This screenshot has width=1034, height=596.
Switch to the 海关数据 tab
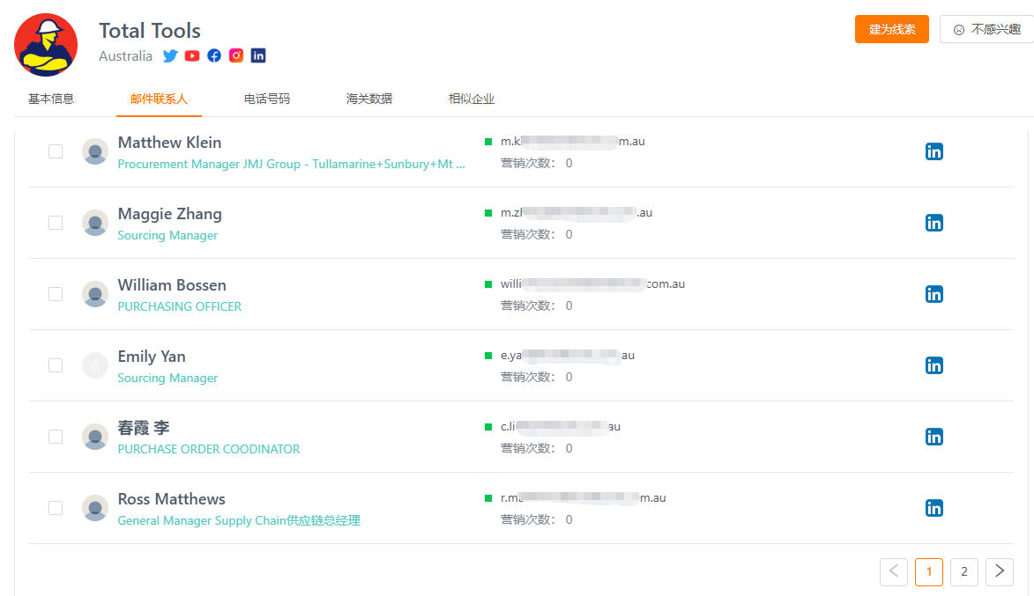click(369, 99)
